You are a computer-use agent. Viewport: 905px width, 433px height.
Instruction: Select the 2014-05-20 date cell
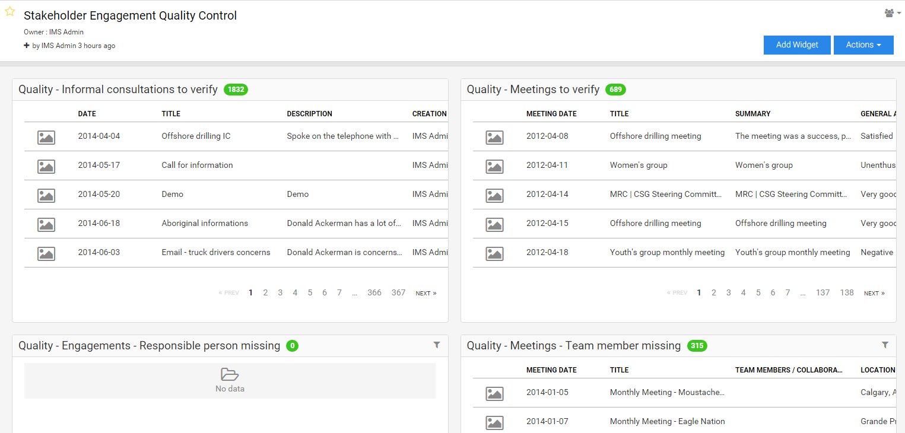coord(99,195)
